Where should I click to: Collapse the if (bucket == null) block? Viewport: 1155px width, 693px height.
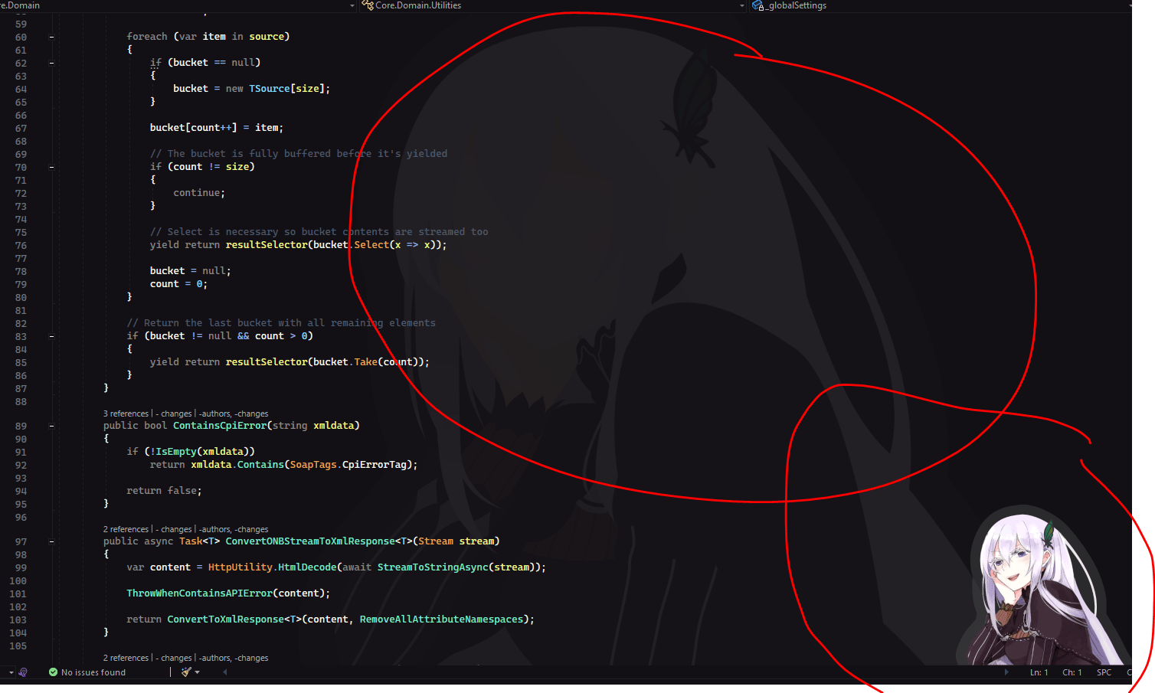click(x=51, y=63)
